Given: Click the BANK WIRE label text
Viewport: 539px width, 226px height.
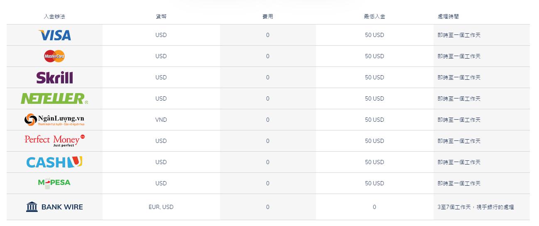Looking at the screenshot, I should pyautogui.click(x=62, y=207).
